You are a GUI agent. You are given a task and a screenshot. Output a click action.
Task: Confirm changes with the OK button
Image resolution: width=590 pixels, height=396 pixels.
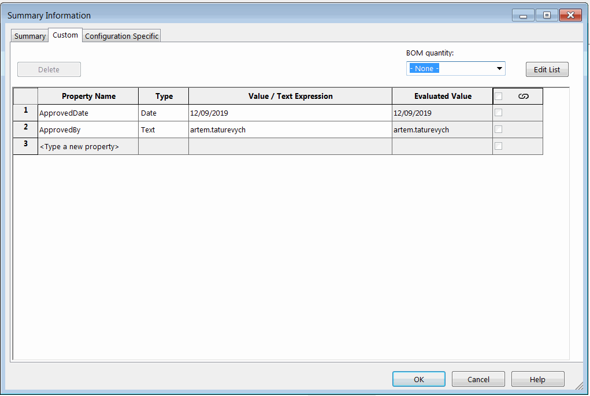click(x=418, y=379)
